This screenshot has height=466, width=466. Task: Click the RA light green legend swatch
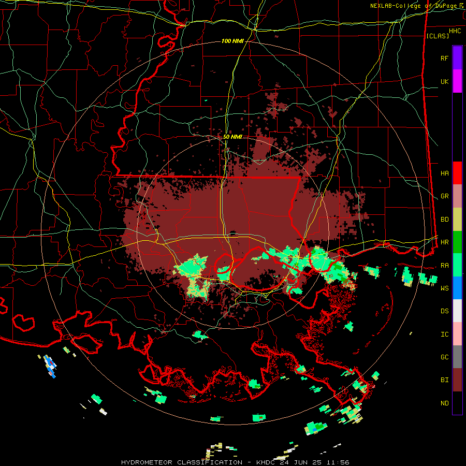pos(457,265)
